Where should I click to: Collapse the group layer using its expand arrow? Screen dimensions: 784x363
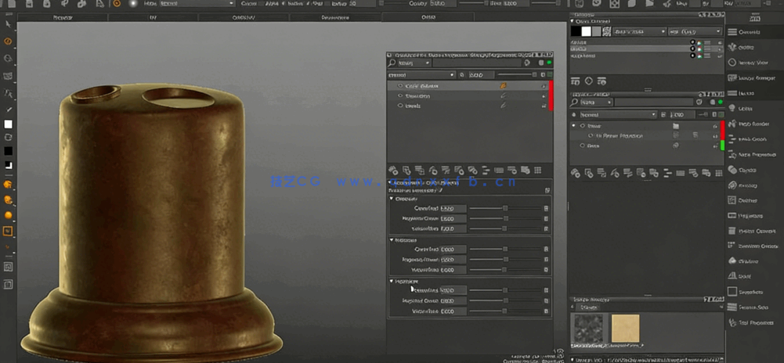click(x=573, y=125)
